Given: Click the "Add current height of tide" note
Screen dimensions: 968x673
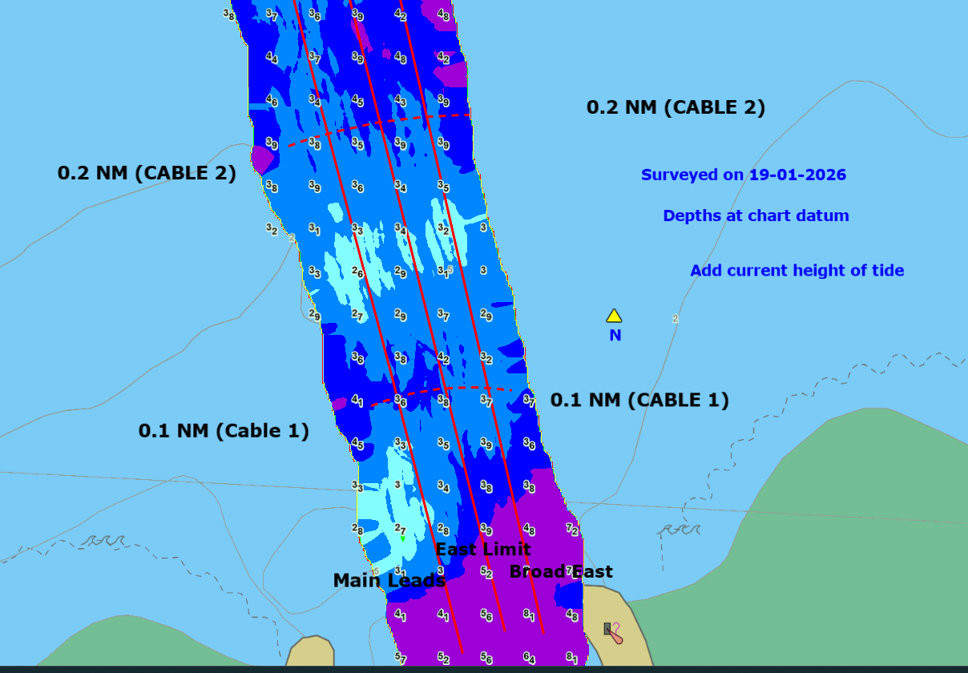Looking at the screenshot, I should 797,271.
